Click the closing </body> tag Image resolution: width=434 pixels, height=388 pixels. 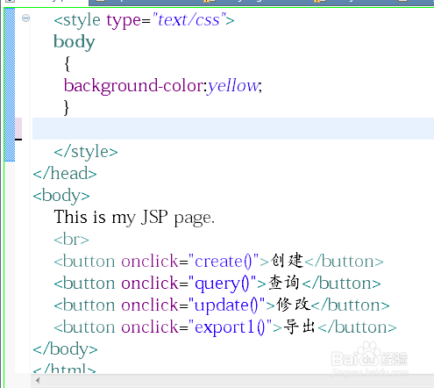65,349
